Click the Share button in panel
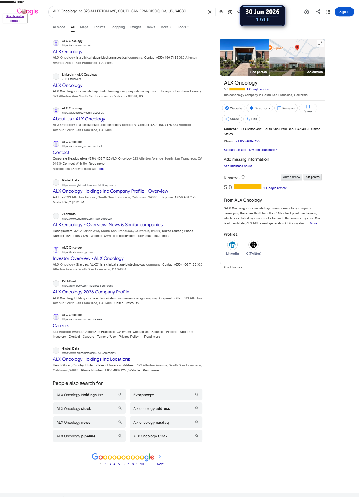363x497 pixels. (x=232, y=119)
